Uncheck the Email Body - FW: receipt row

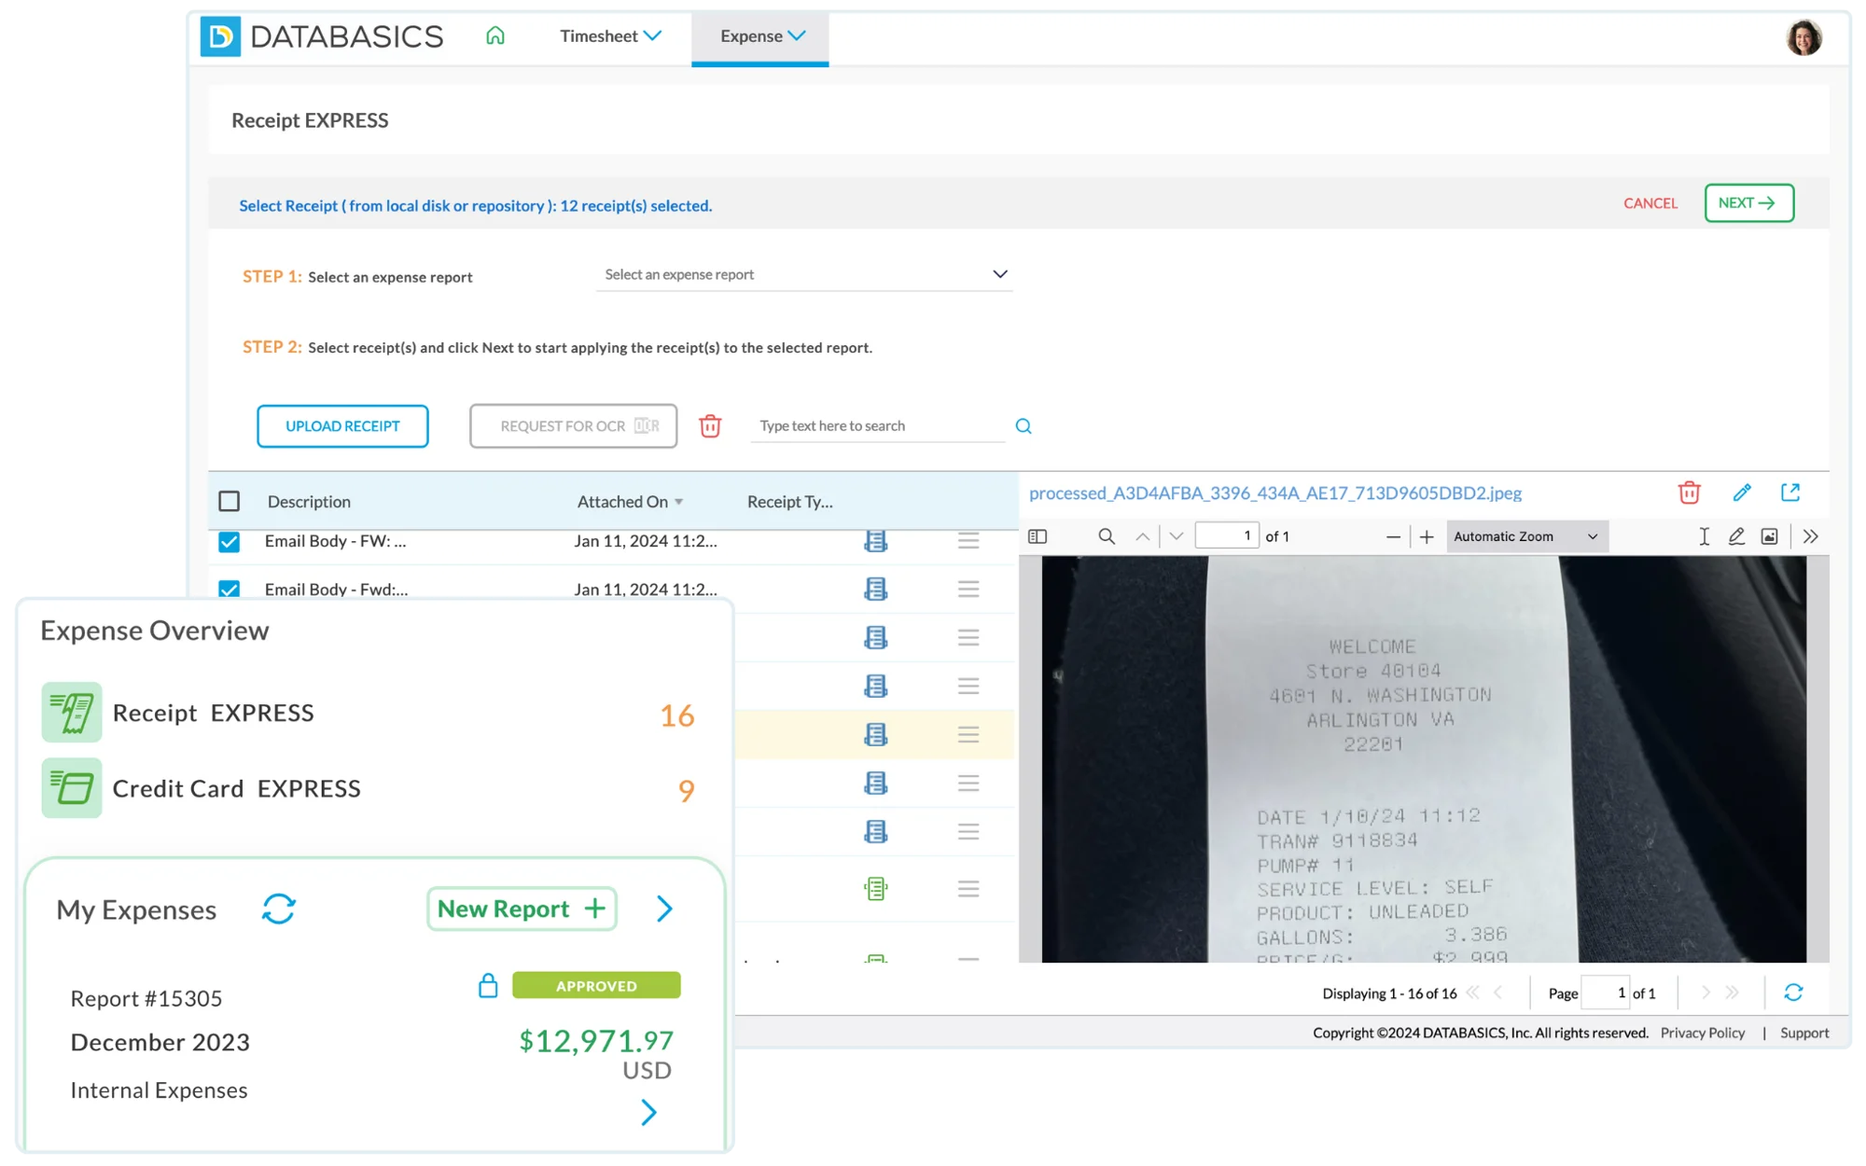(x=229, y=542)
